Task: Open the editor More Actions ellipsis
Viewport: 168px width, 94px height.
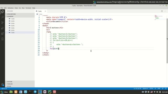Action: point(165,11)
